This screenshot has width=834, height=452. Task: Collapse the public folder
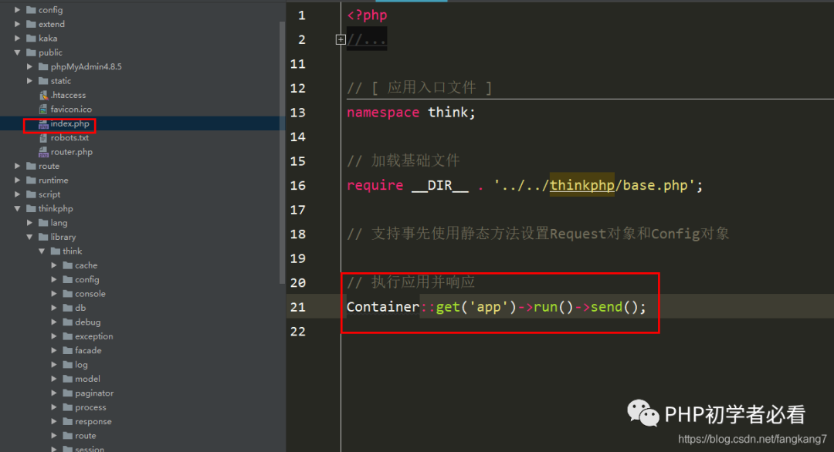click(x=18, y=52)
